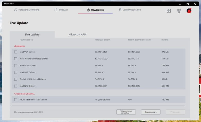This screenshot has width=201, height=122.
Task: Check the Intel WIFI Drivers box
Action: pyautogui.click(x=16, y=73)
